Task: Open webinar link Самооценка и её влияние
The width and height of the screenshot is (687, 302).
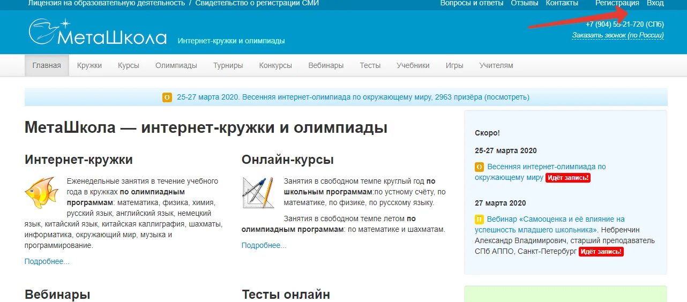Action: click(x=550, y=224)
